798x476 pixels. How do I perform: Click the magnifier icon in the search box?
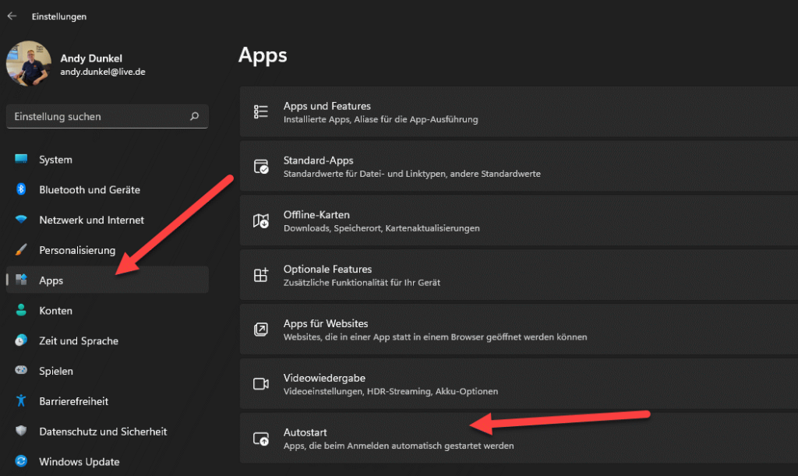tap(194, 115)
